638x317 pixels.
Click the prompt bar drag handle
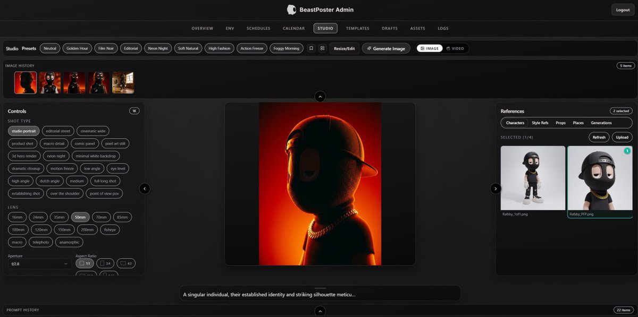coord(320,288)
